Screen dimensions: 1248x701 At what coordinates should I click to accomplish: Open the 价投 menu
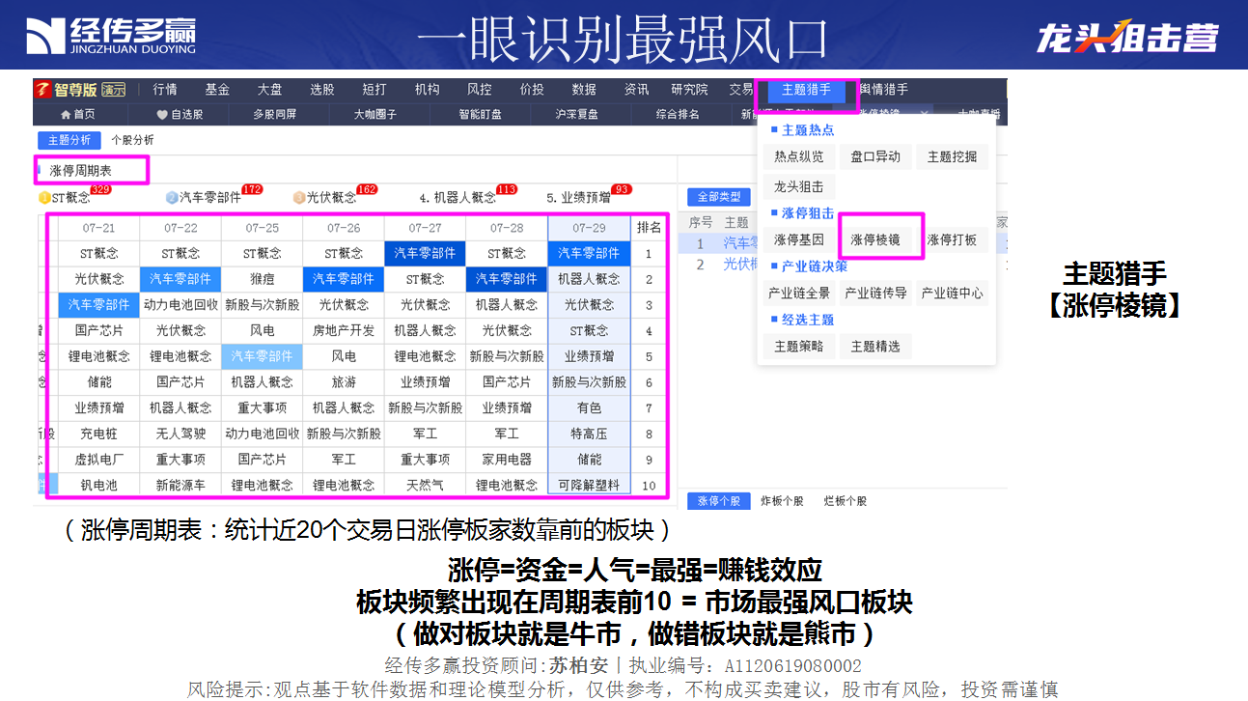point(532,90)
